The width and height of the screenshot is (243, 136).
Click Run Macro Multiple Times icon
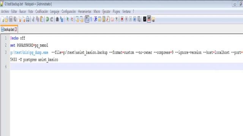[135, 19]
